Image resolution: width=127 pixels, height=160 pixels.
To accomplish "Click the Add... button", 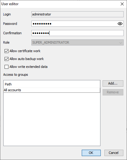I will [113, 83].
